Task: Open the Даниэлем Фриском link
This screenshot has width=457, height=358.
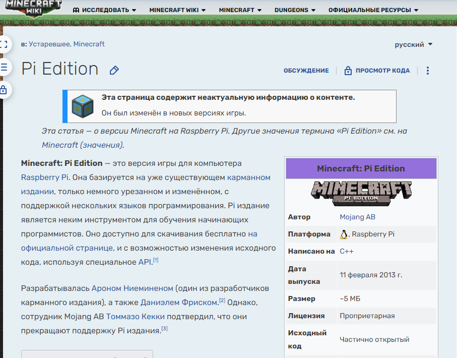Action: pyautogui.click(x=179, y=302)
